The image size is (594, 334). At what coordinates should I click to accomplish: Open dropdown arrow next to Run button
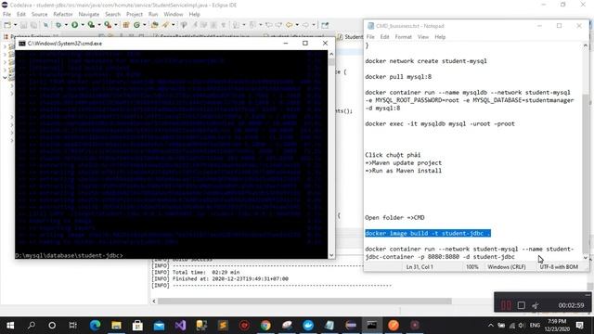(83, 25)
